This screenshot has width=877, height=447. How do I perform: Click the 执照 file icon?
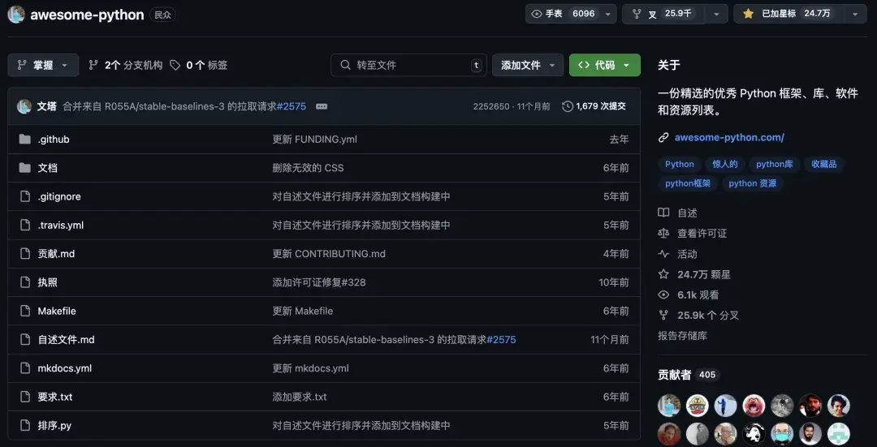click(x=24, y=282)
